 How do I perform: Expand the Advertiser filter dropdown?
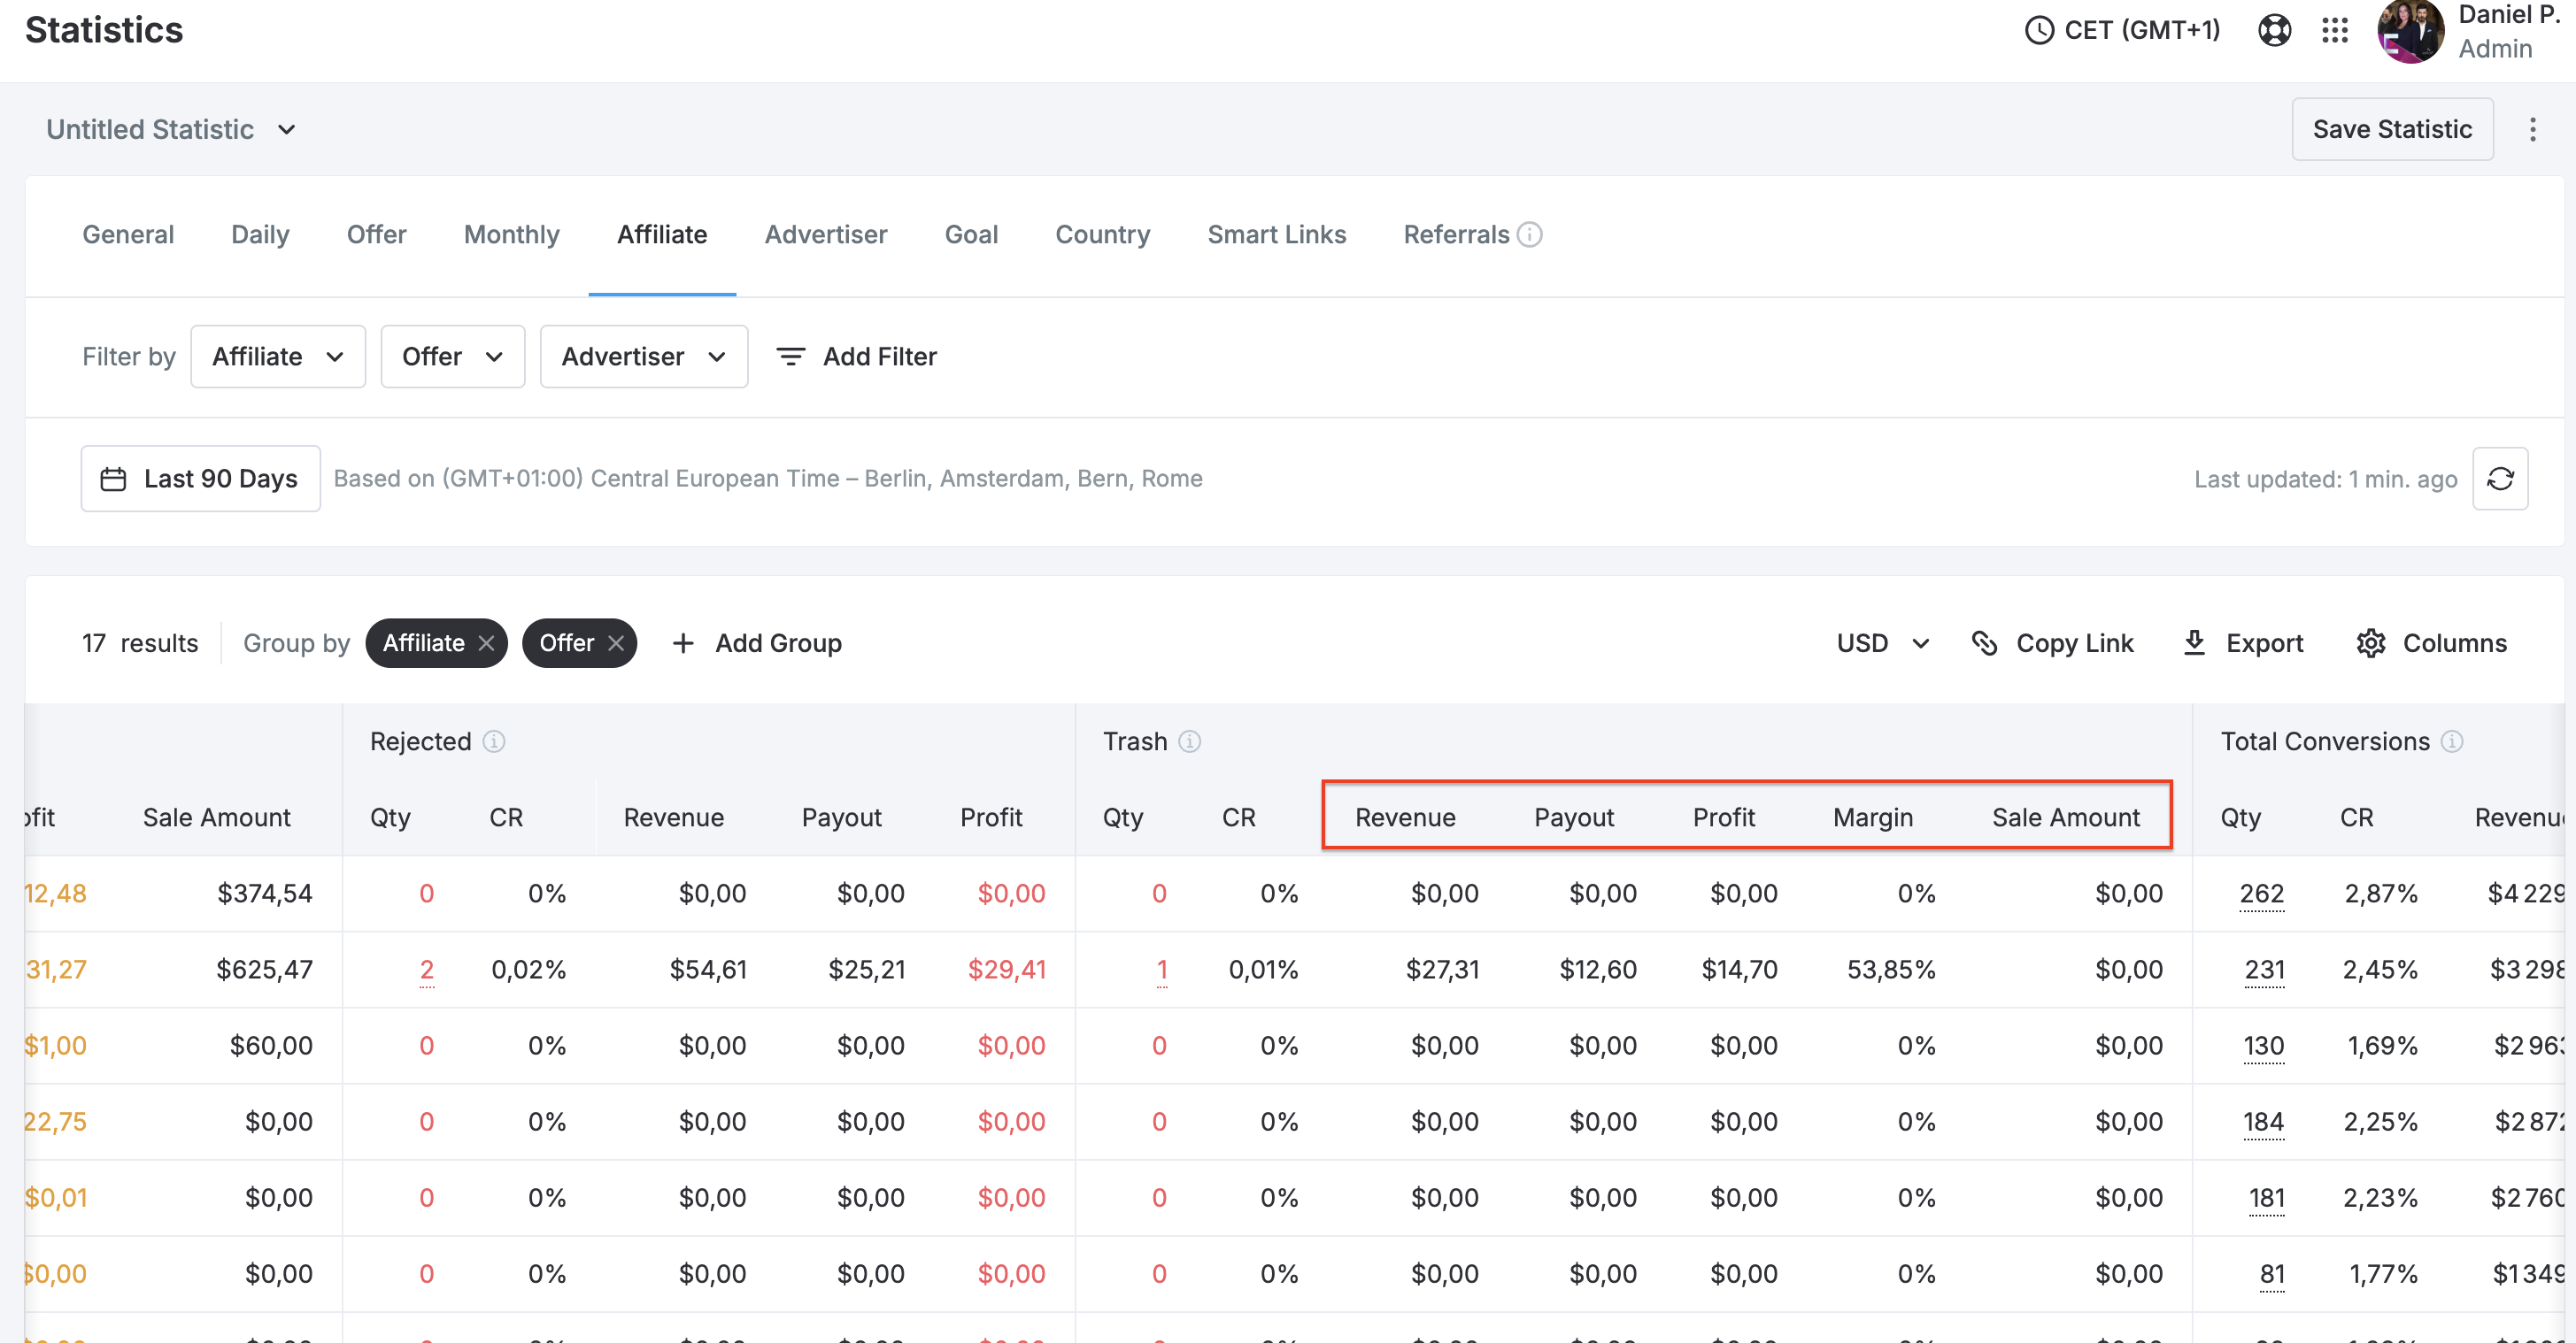tap(643, 357)
